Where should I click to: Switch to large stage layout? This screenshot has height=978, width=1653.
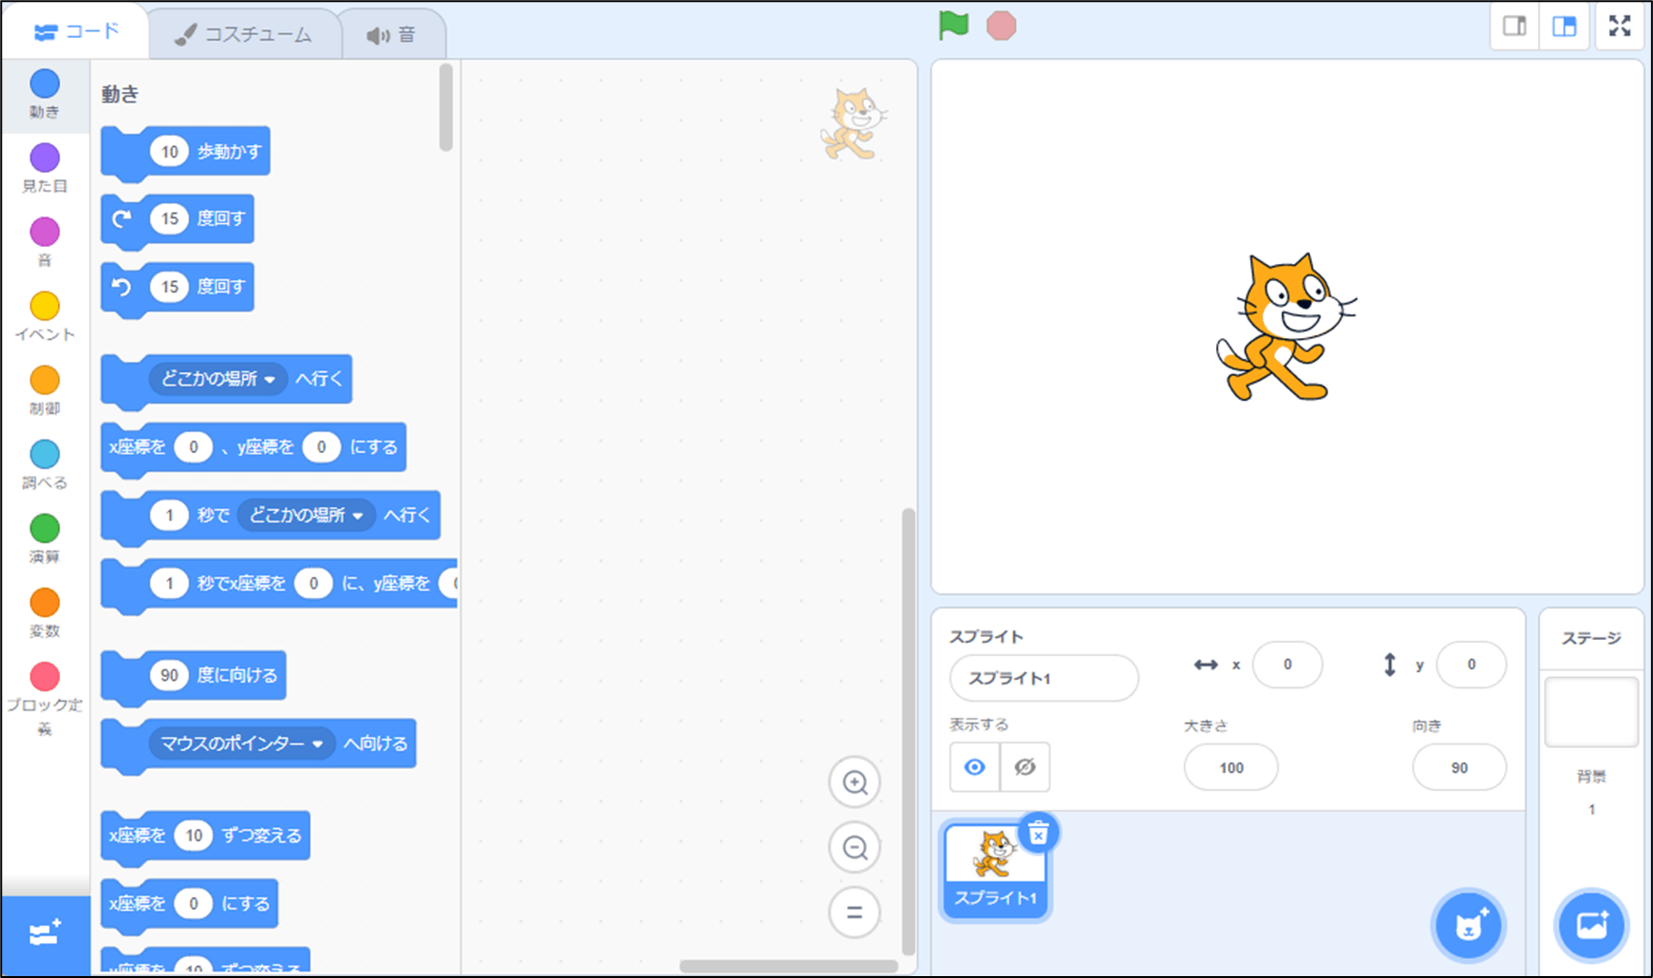coord(1564,27)
